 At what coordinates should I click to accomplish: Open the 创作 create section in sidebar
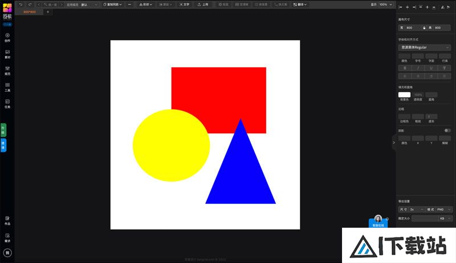point(7,38)
